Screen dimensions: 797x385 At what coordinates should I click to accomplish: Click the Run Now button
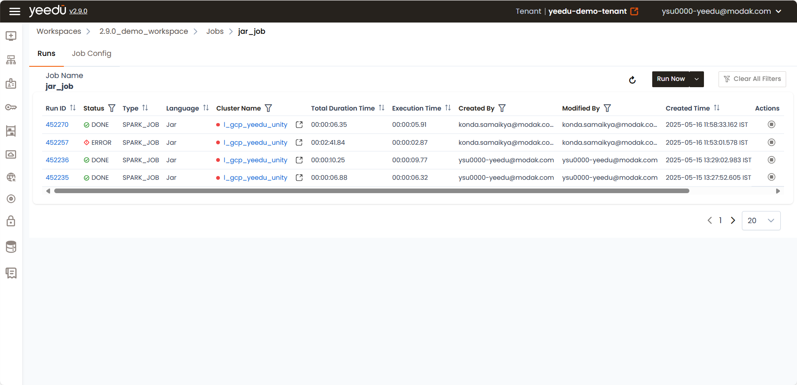(671, 79)
